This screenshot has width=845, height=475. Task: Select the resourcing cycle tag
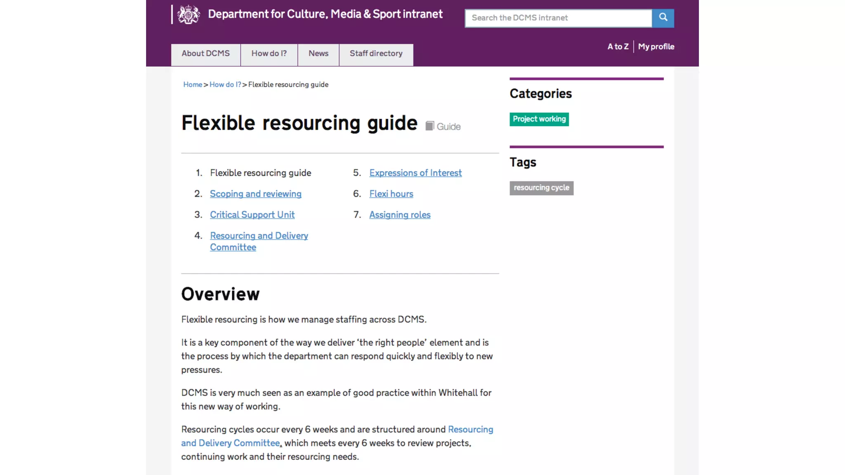[x=541, y=188]
